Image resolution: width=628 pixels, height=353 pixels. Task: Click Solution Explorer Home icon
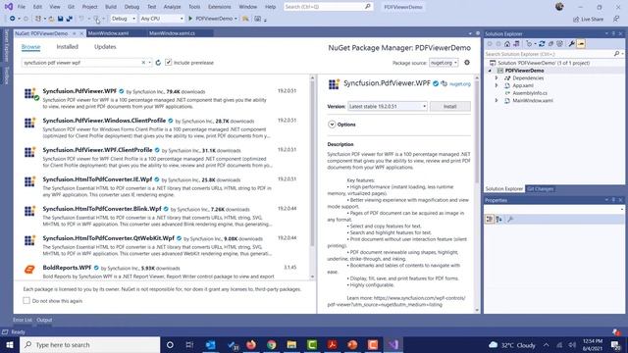pyautogui.click(x=507, y=44)
